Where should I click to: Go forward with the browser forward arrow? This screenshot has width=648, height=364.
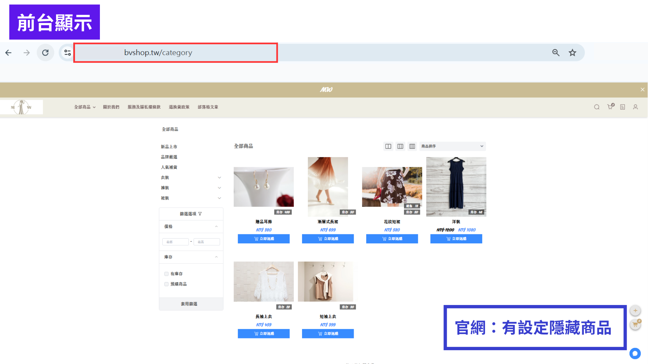point(27,53)
